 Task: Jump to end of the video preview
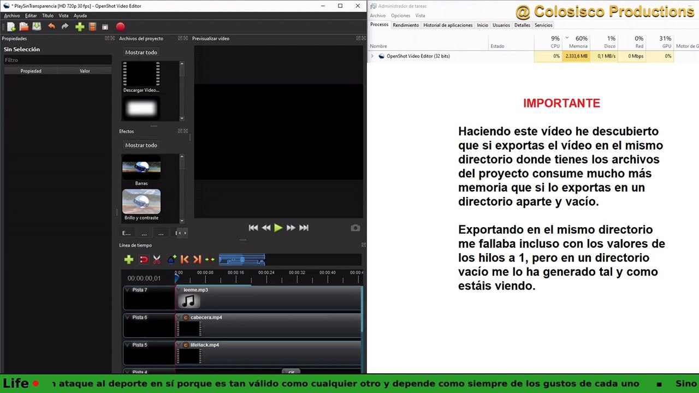pyautogui.click(x=304, y=228)
